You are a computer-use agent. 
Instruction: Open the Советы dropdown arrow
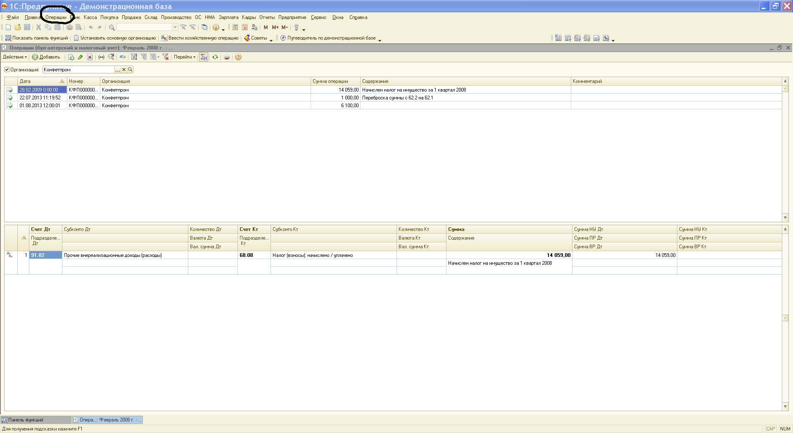point(271,40)
